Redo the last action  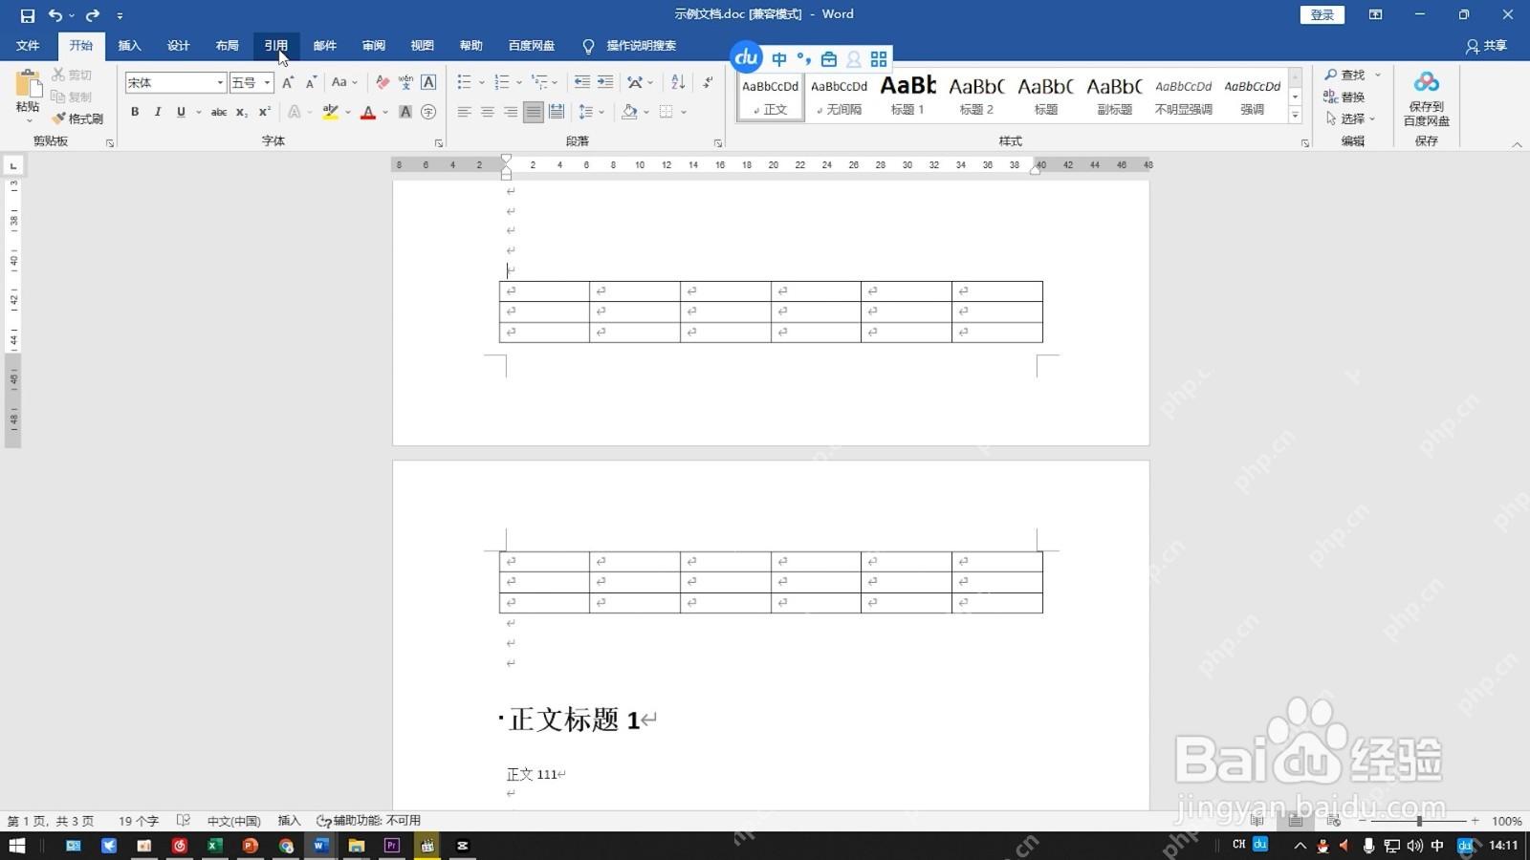click(x=93, y=15)
